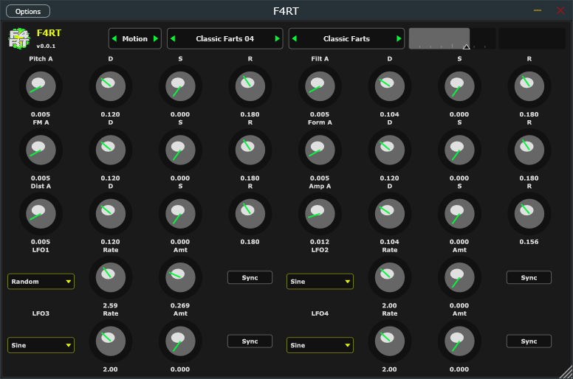Toggle LFO1 Sync button
The height and width of the screenshot is (379, 573).
250,277
